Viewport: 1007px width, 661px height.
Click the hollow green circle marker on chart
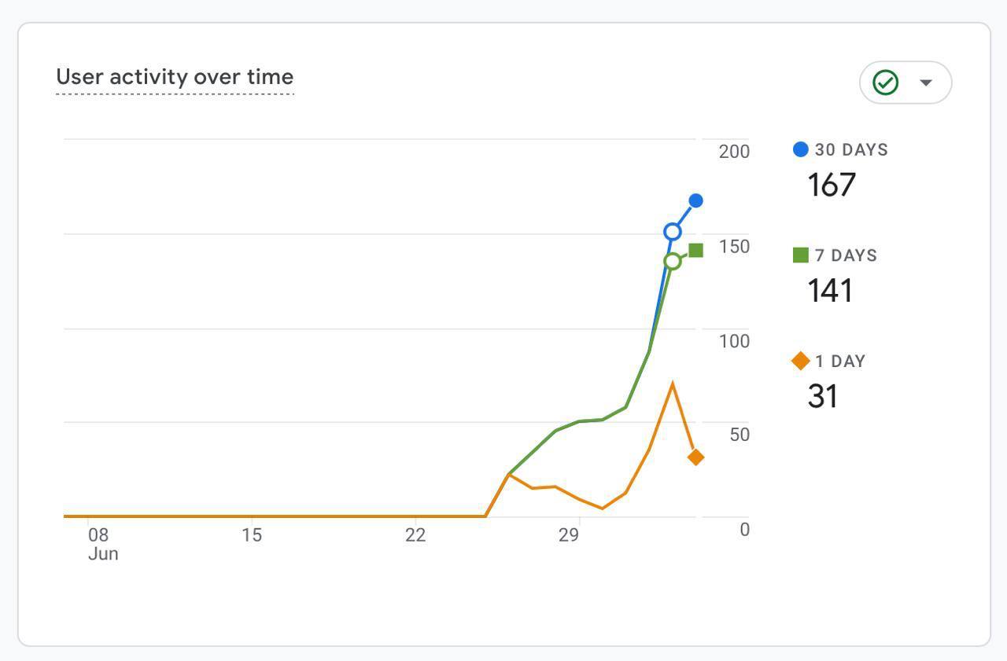pyautogui.click(x=672, y=261)
